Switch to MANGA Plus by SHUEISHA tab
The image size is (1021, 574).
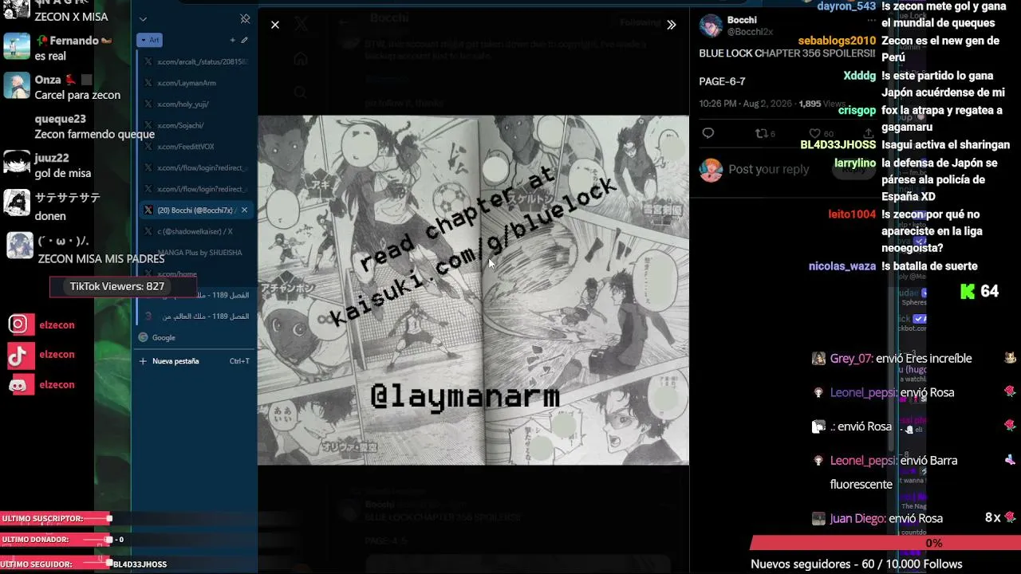click(196, 253)
